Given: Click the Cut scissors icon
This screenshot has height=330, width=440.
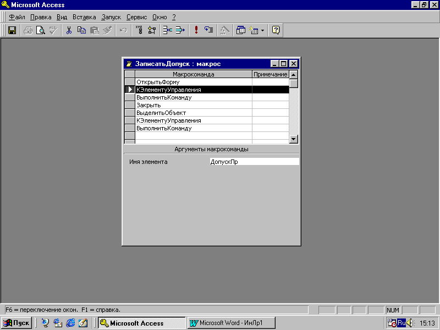Looking at the screenshot, I should tap(69, 30).
